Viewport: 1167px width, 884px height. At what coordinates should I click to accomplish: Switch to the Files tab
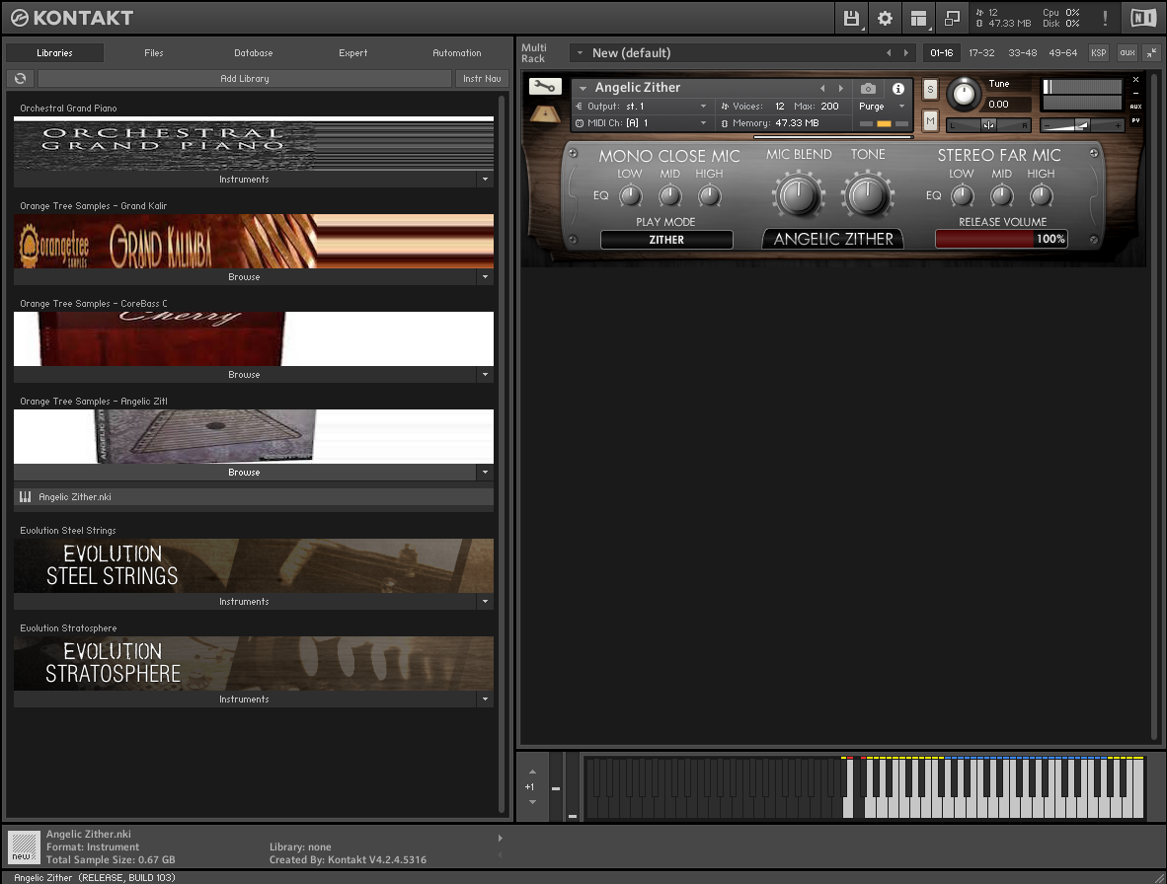click(x=153, y=53)
